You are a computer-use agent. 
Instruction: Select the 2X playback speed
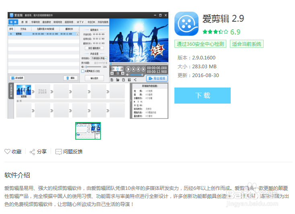tap(122, 69)
